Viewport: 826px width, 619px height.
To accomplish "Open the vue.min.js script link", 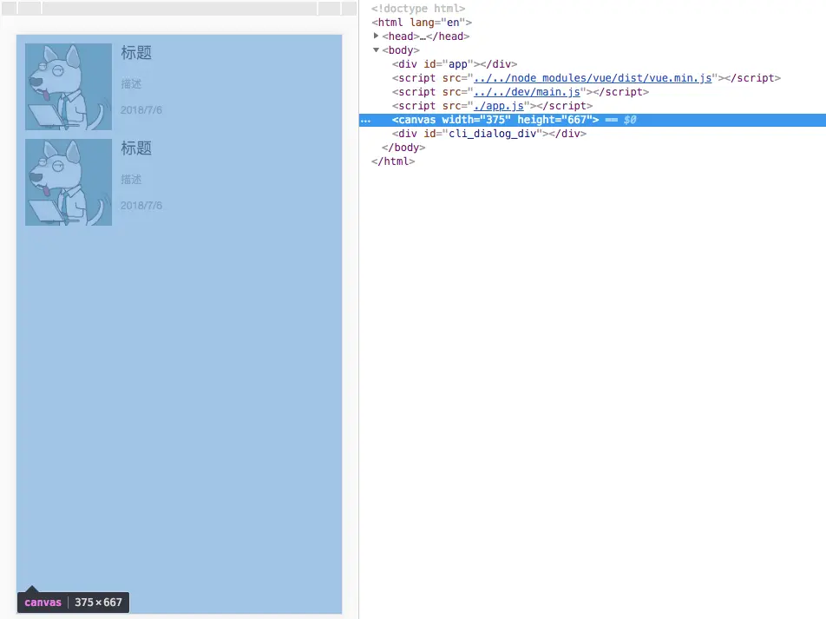I will tap(593, 78).
